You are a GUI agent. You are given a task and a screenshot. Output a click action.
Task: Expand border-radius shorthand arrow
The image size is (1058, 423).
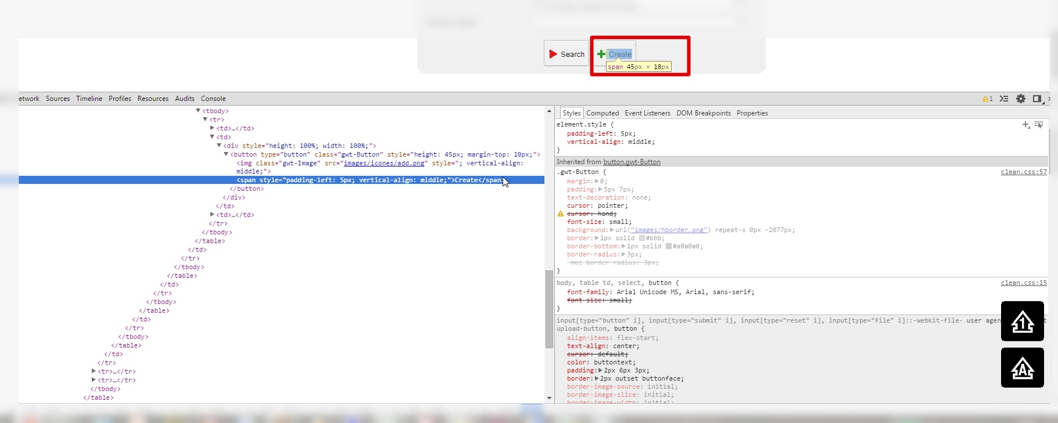623,254
